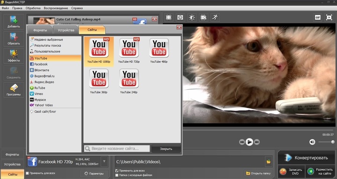Screen dimensions: 337x179
Task: Open bottom-left Форматы panel button
Action: click(12, 155)
